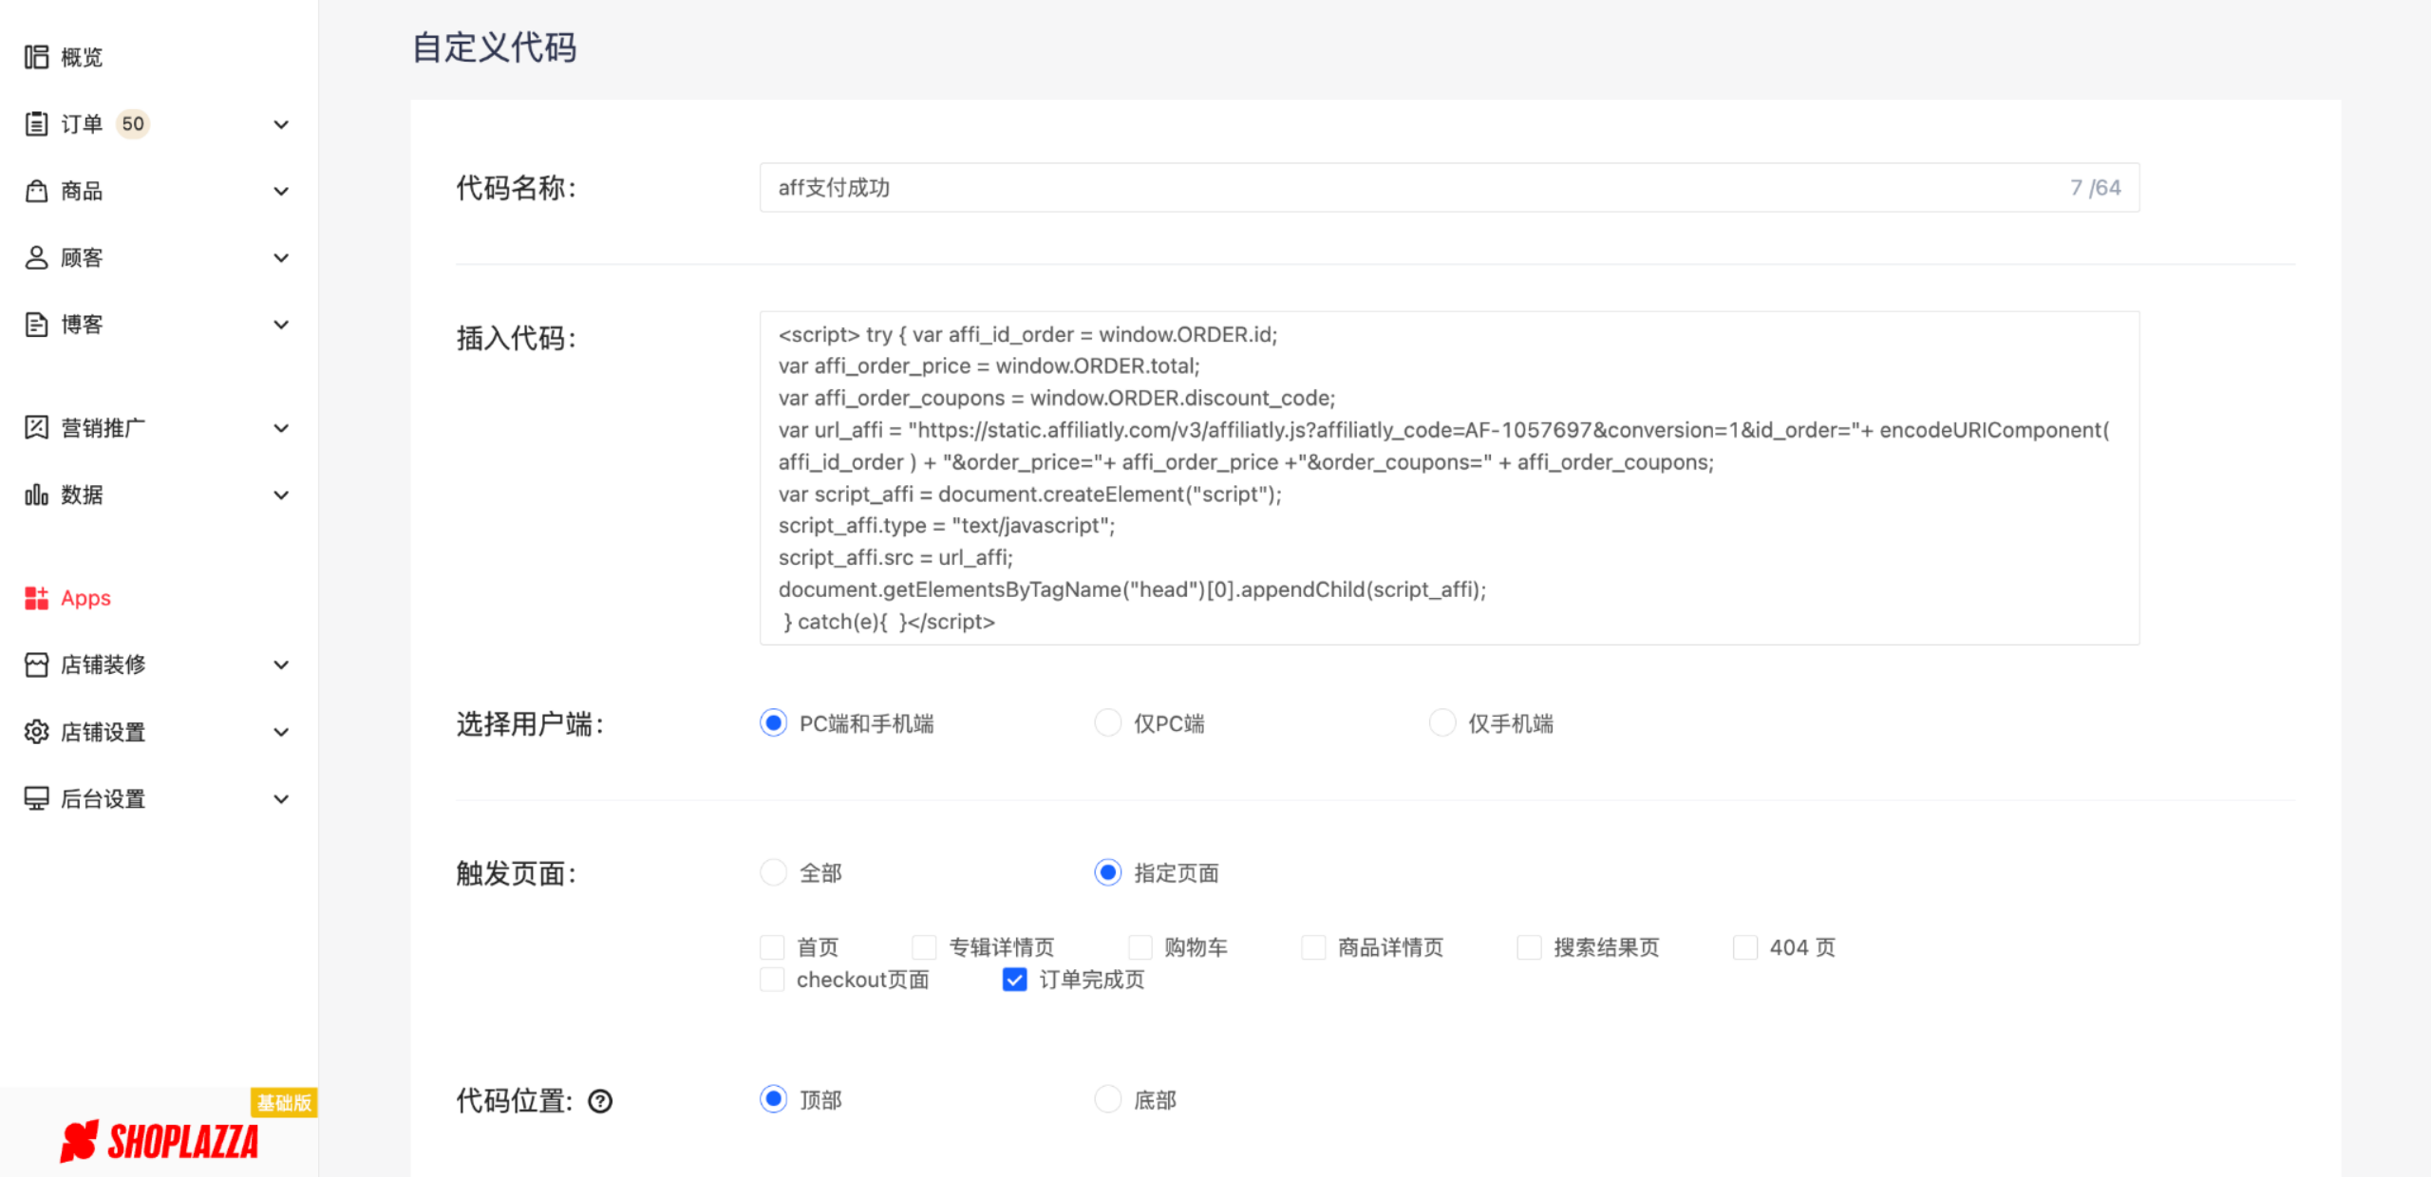Image resolution: width=2431 pixels, height=1177 pixels.
Task: Uncheck the 订单完成页 checkbox
Action: click(x=1015, y=980)
